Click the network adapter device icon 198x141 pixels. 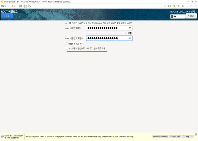(x=178, y=6)
